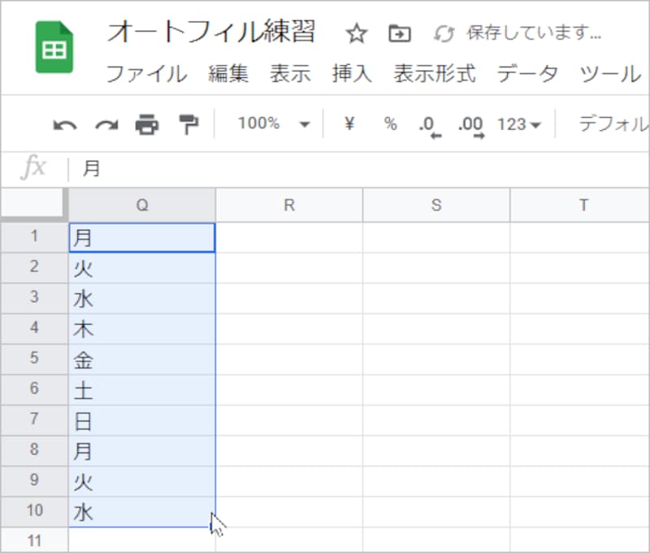Select column header Q
The image size is (650, 553).
point(142,205)
